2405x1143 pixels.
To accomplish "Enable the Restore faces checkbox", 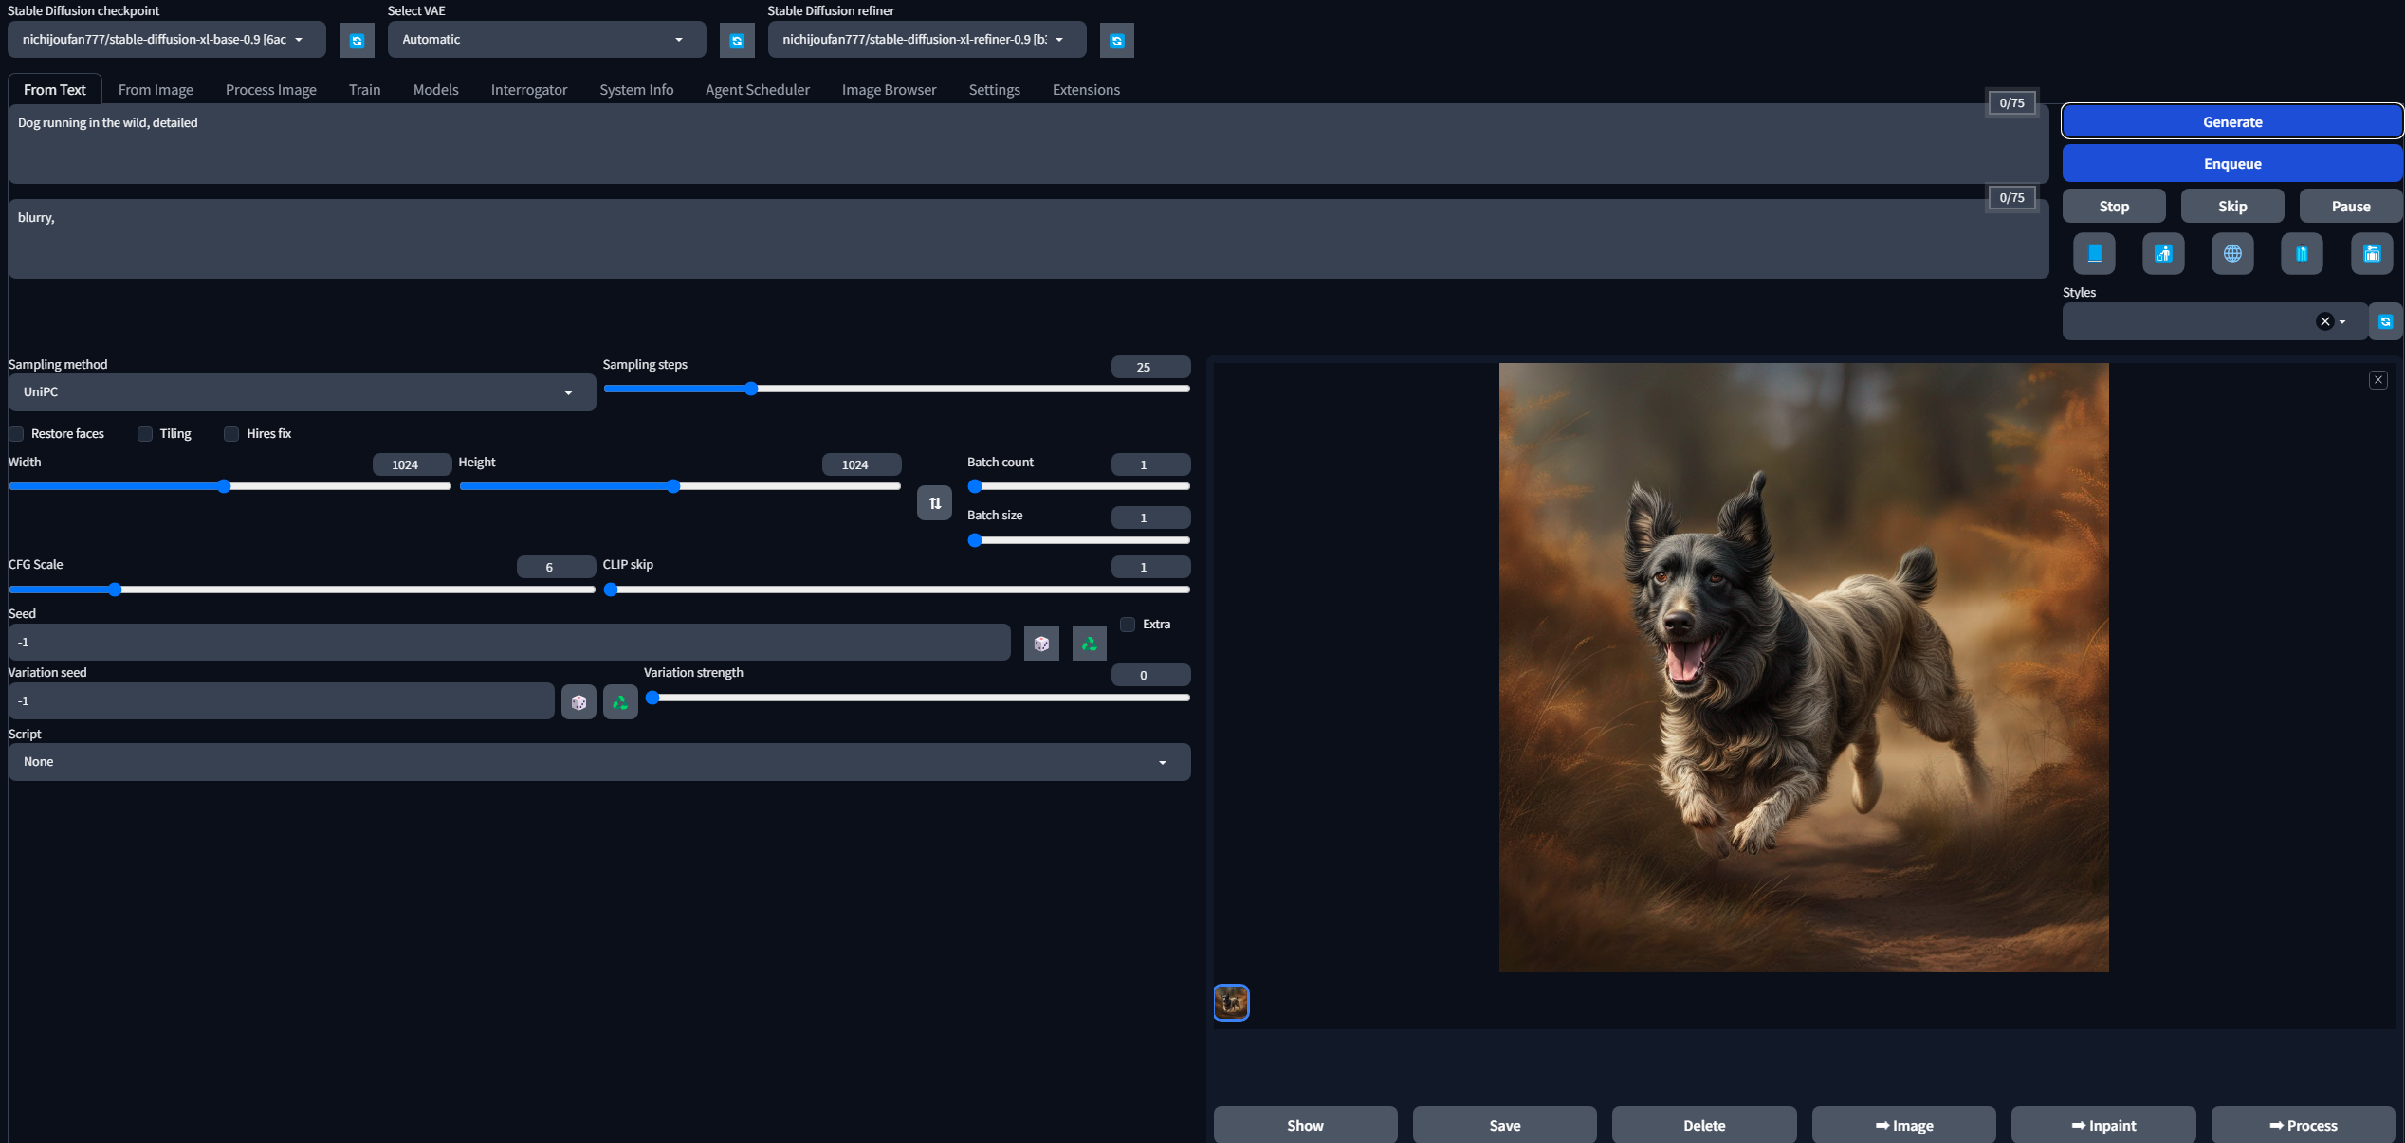I will click(x=17, y=434).
